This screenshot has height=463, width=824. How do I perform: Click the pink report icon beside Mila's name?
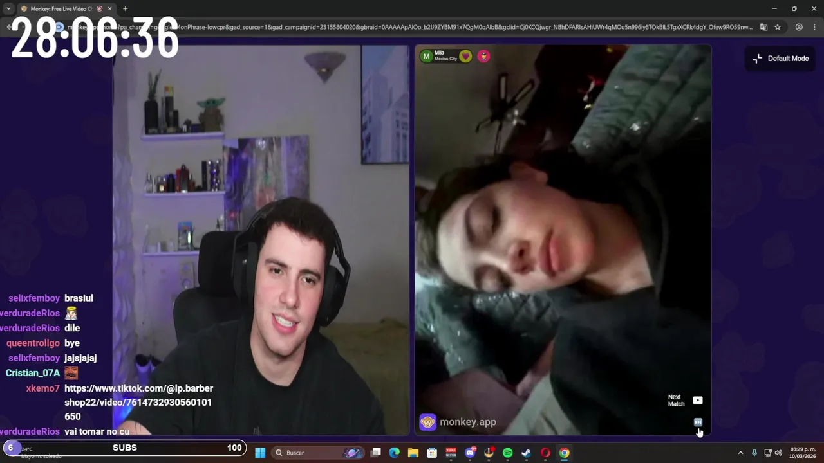pos(483,57)
